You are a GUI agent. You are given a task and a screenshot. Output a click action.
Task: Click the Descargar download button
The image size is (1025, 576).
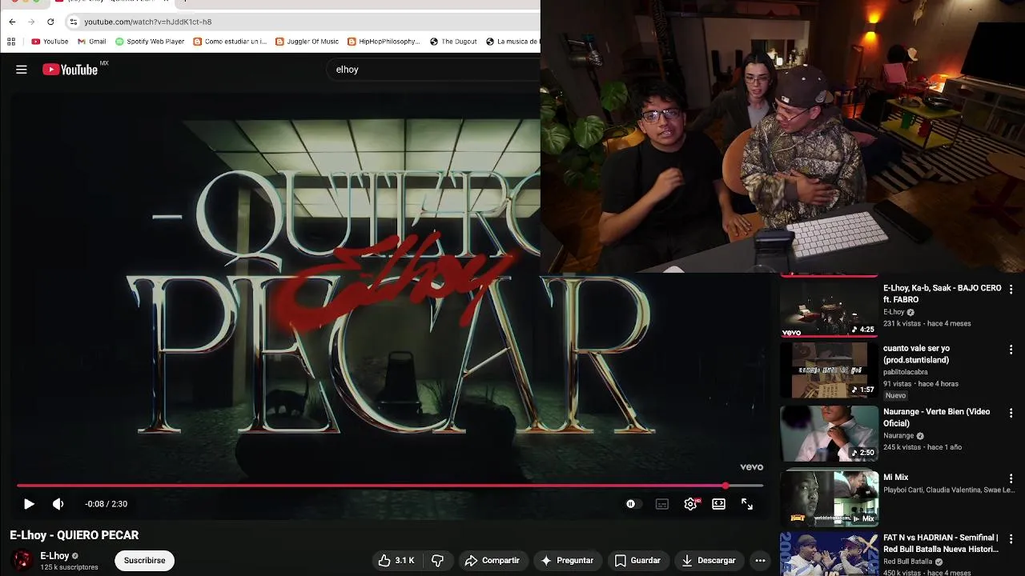click(708, 561)
